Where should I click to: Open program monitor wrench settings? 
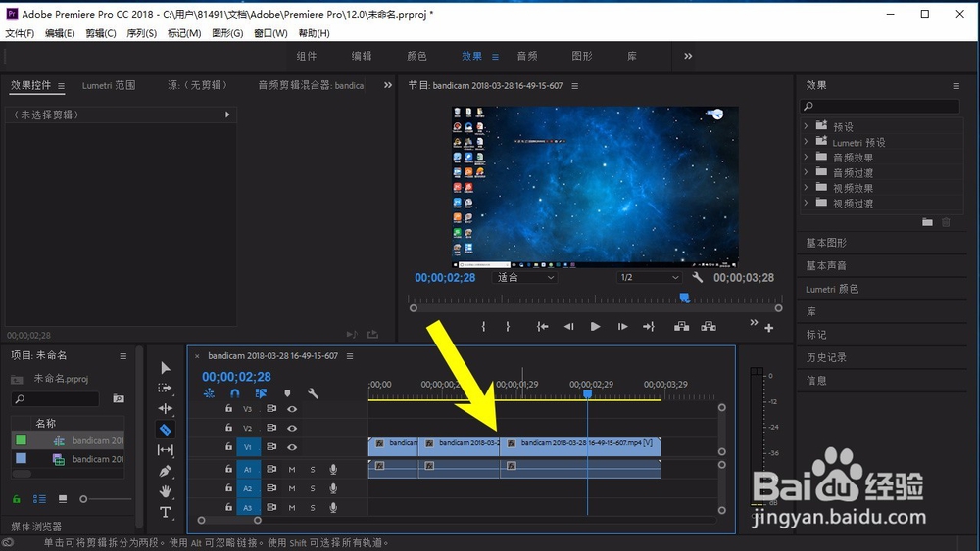[698, 277]
